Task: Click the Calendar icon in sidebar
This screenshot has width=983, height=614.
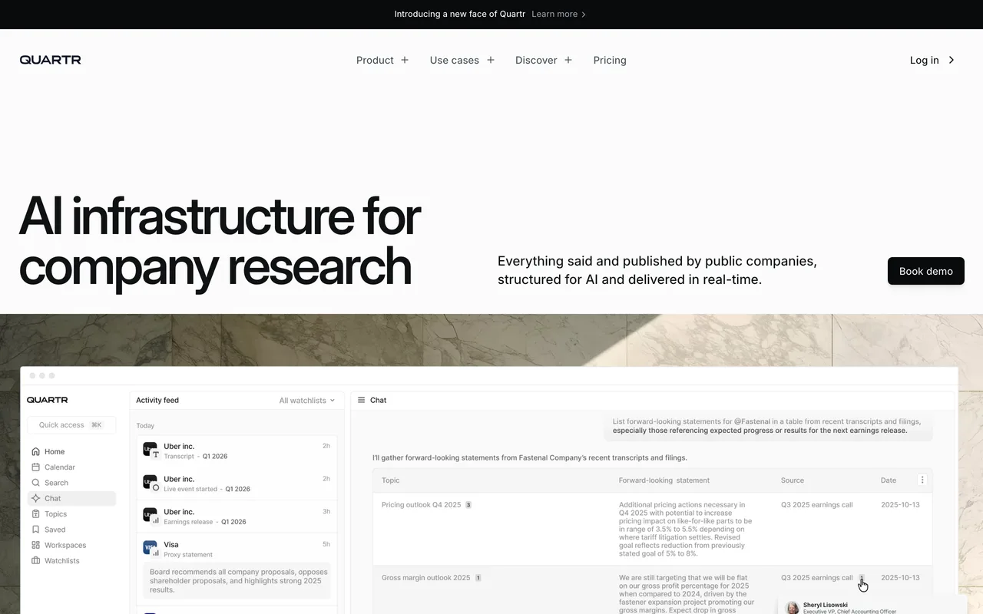Action: coord(36,467)
